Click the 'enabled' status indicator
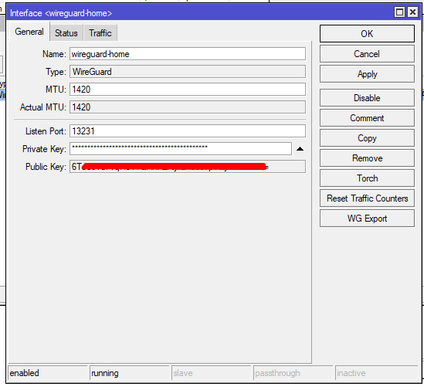This screenshot has height=390, width=424. click(48, 373)
